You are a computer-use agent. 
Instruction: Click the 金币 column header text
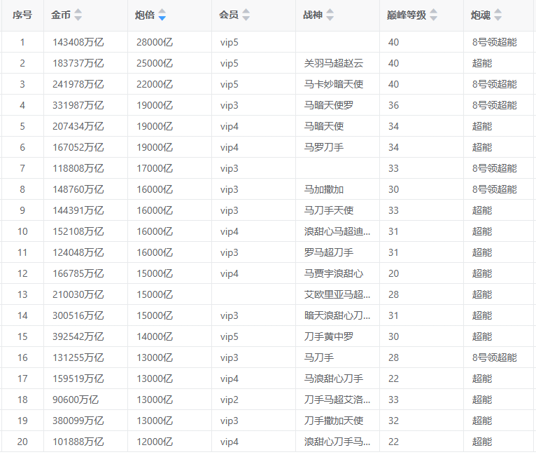click(x=60, y=15)
